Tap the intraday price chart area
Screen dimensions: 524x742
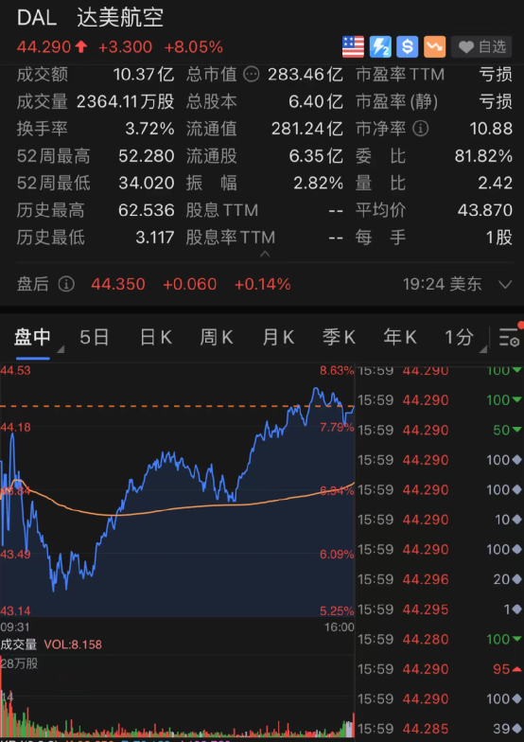tap(178, 490)
